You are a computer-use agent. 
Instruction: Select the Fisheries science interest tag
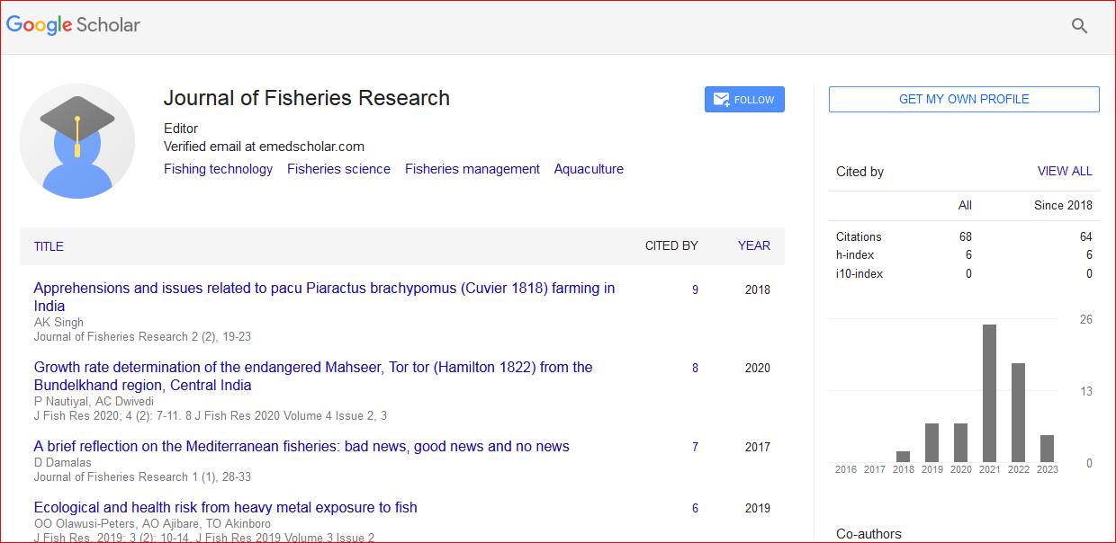pos(338,169)
